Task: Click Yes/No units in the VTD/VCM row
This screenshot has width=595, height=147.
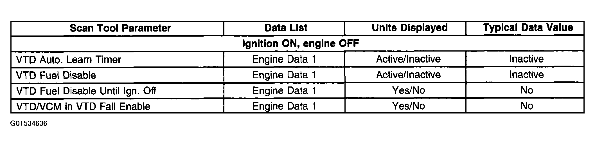Action: (x=409, y=106)
